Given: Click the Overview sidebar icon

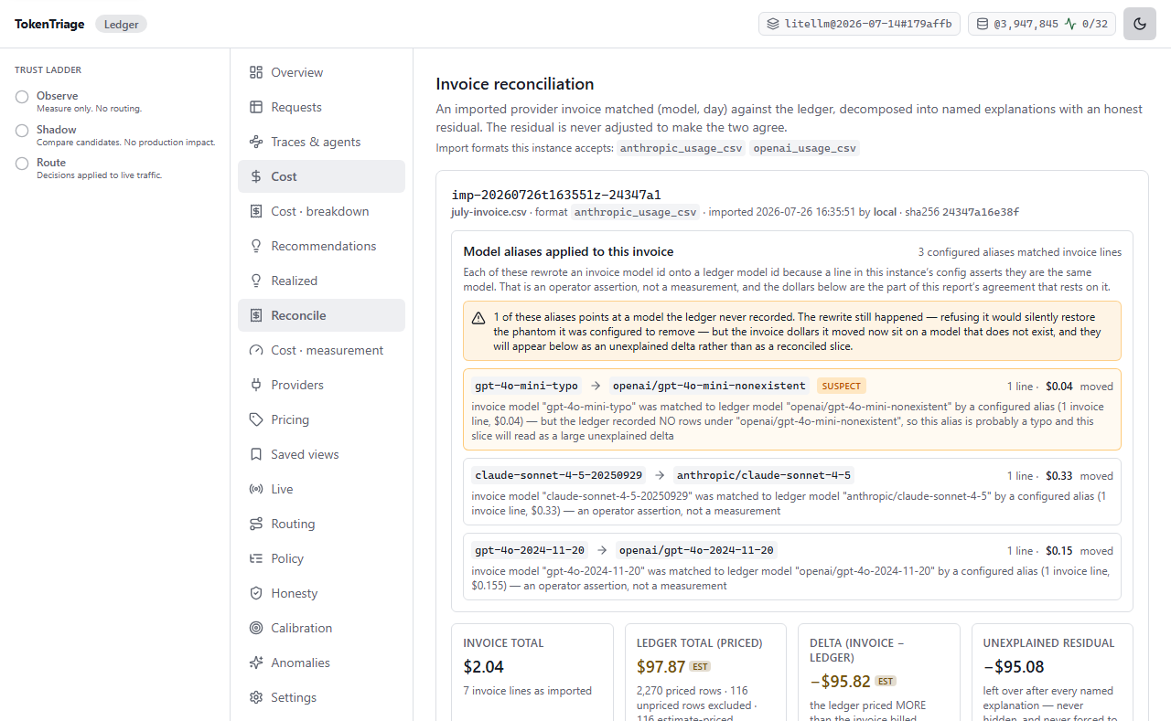Looking at the screenshot, I should [256, 72].
